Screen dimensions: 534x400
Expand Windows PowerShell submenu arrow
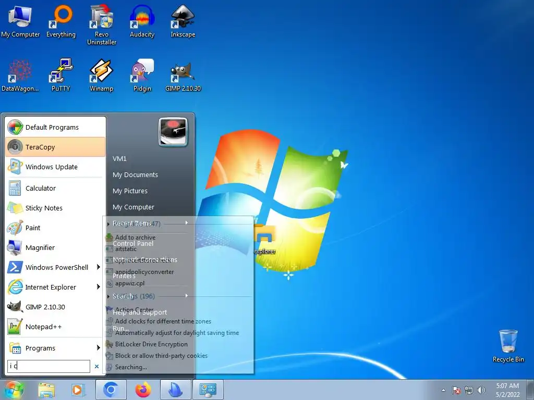(99, 267)
